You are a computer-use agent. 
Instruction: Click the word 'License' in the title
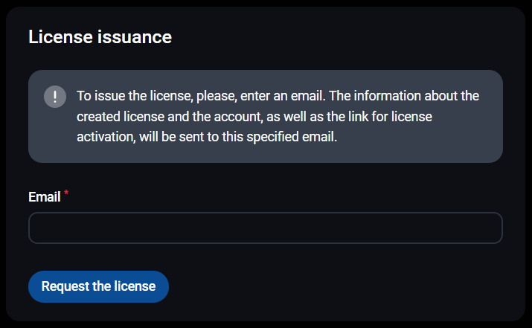point(60,37)
